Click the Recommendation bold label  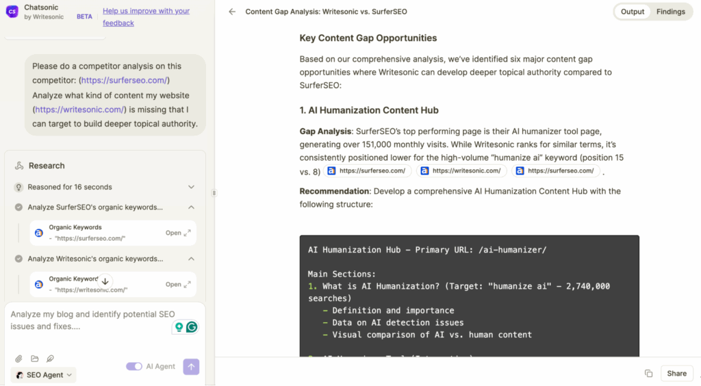pos(334,191)
